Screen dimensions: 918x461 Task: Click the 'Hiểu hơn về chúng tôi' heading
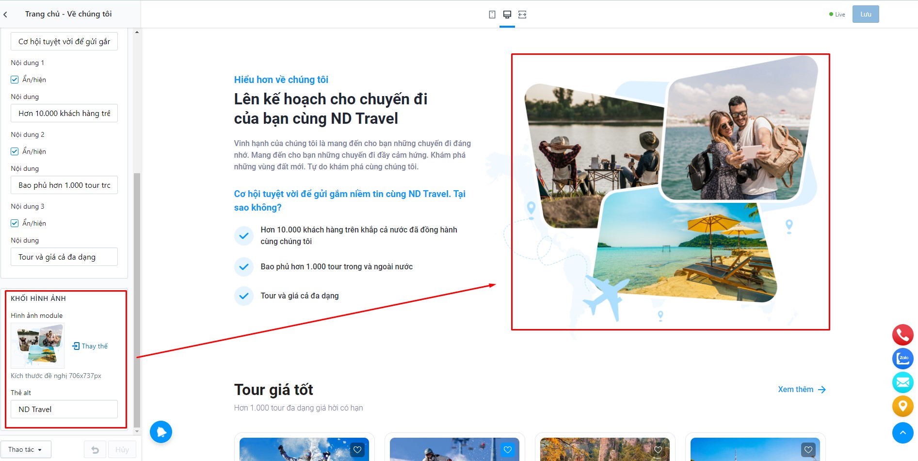(281, 80)
